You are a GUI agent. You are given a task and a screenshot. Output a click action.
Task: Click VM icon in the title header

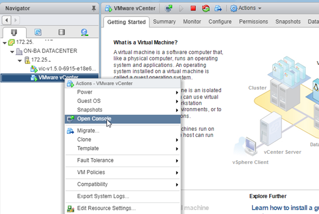[x=108, y=8]
